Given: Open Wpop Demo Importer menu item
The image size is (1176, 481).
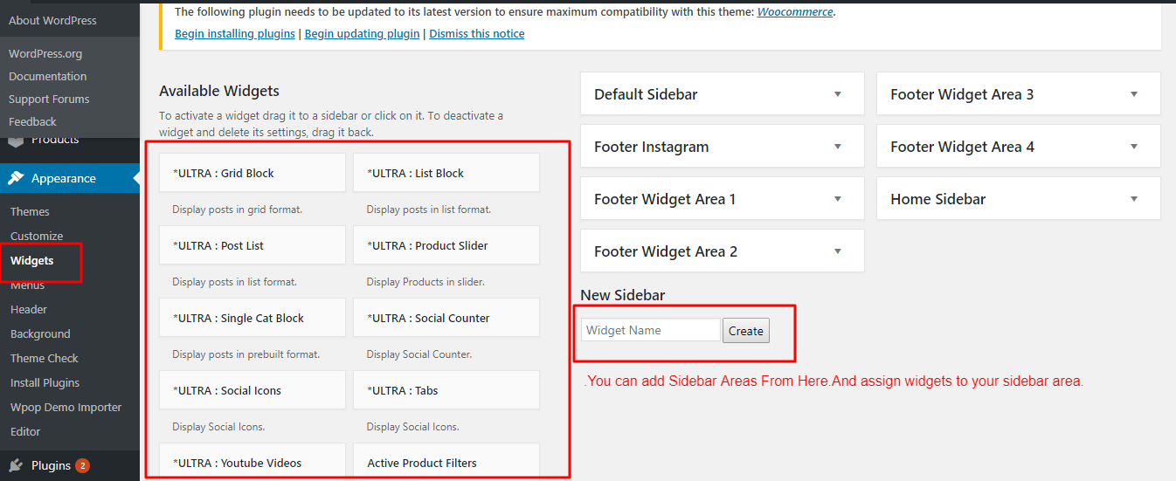Looking at the screenshot, I should point(66,407).
